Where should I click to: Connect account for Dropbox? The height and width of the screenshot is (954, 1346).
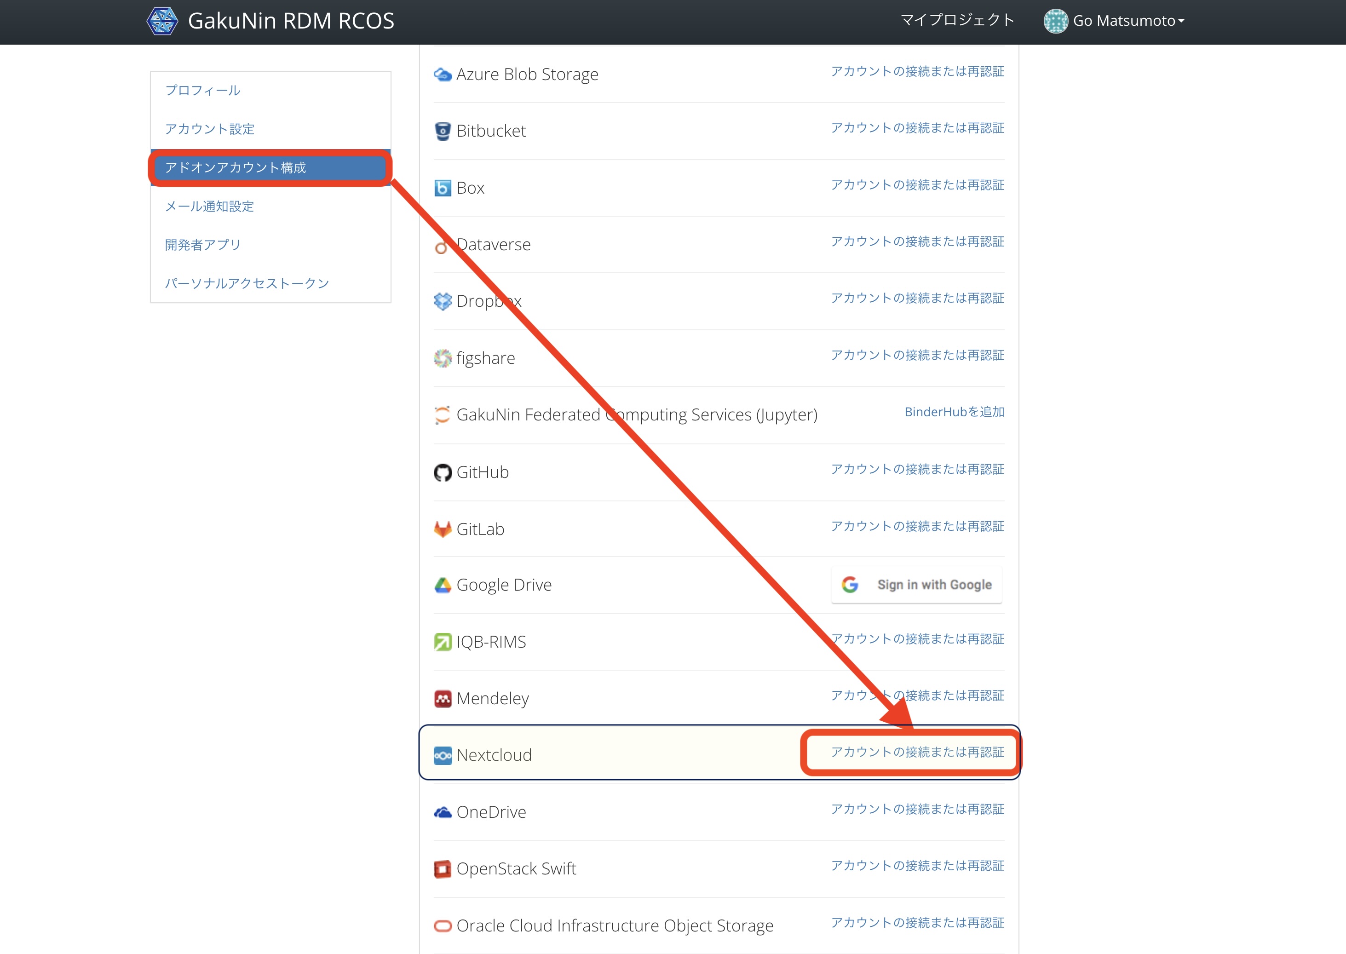(x=918, y=299)
